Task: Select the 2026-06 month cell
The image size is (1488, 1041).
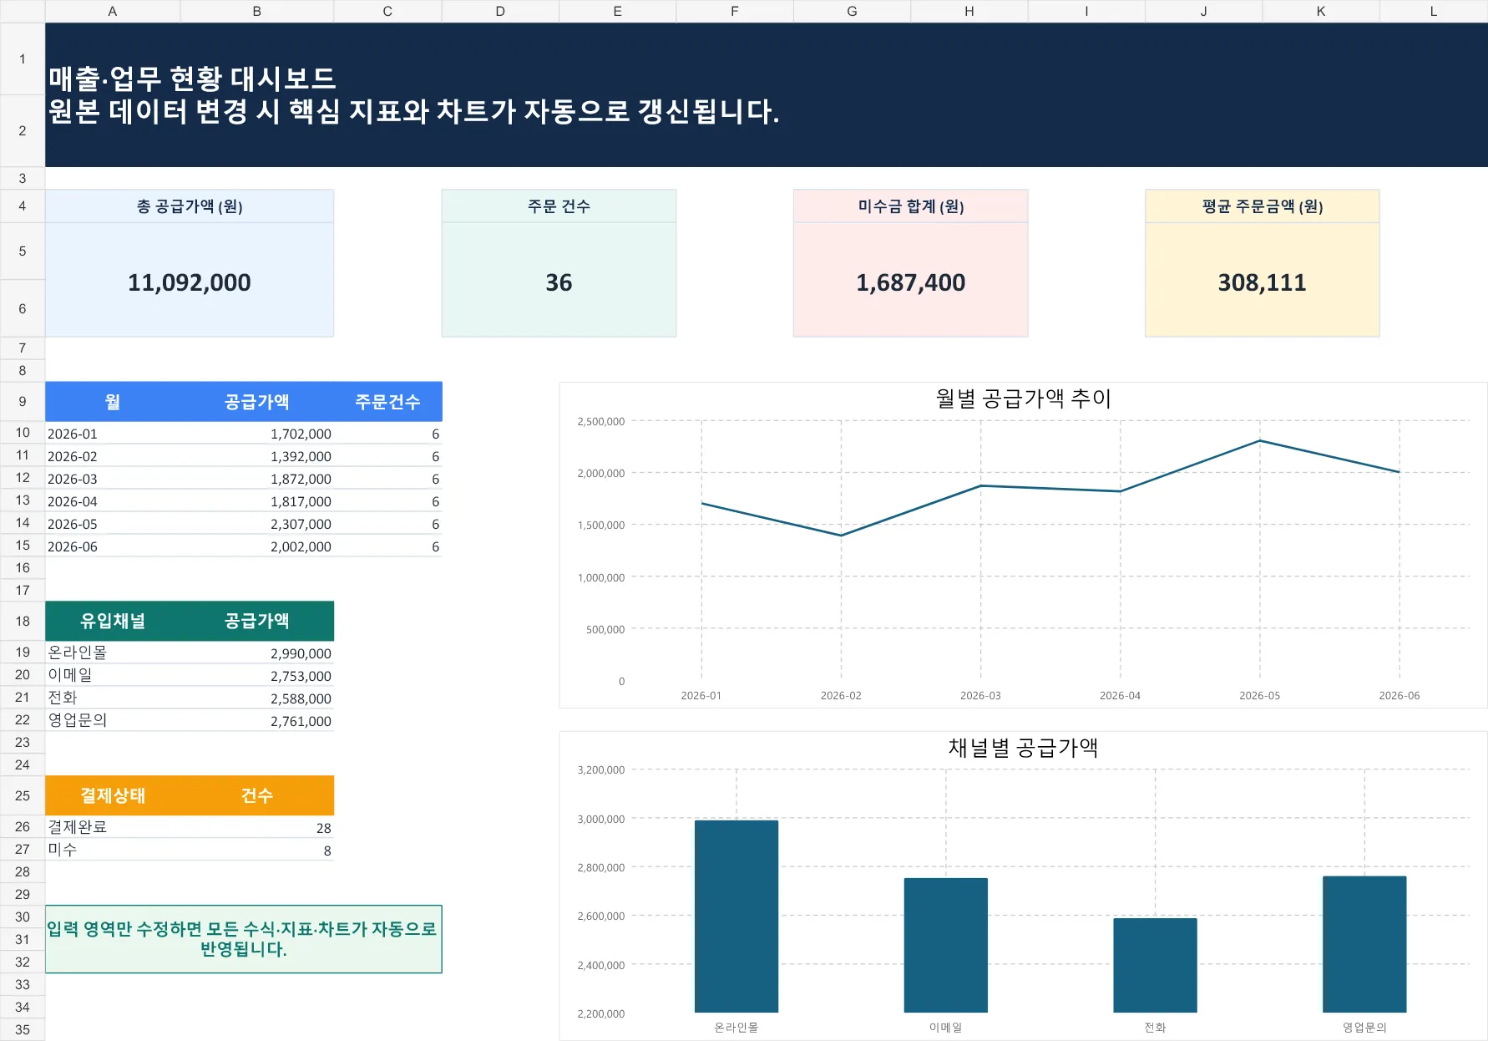Action: (113, 546)
